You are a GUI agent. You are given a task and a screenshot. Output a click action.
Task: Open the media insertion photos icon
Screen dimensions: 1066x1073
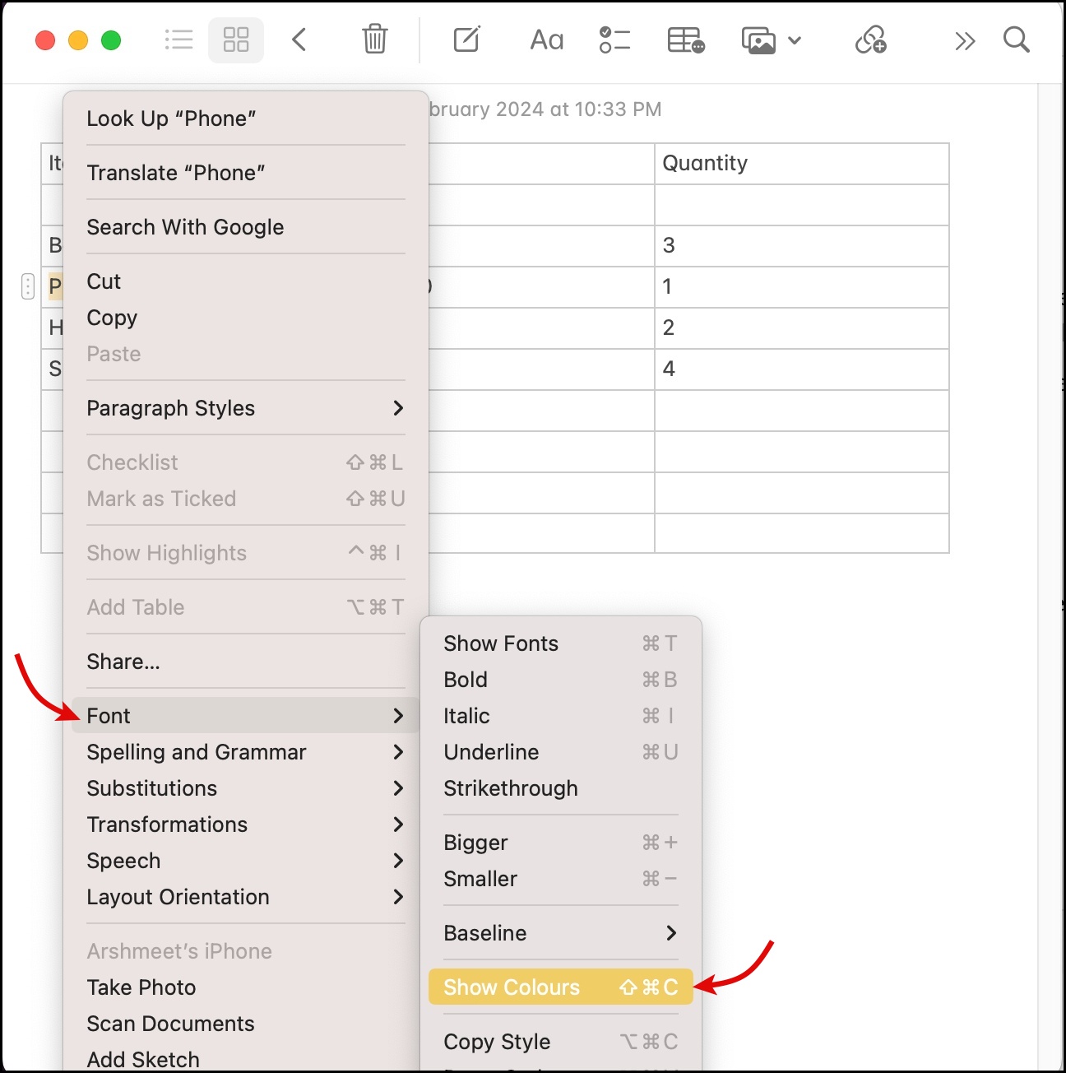(x=758, y=39)
